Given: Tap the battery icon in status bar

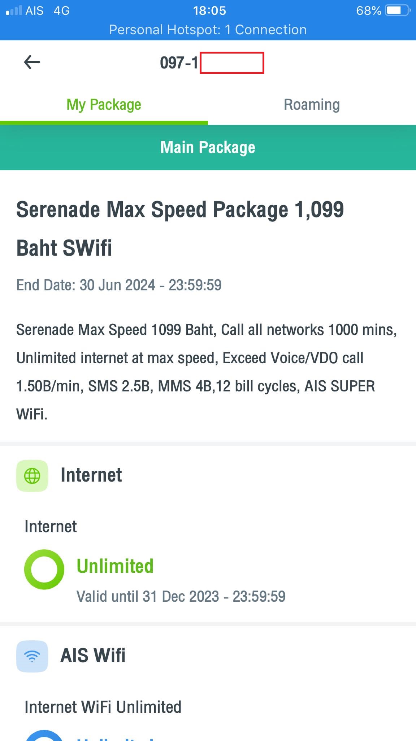Looking at the screenshot, I should point(398,10).
